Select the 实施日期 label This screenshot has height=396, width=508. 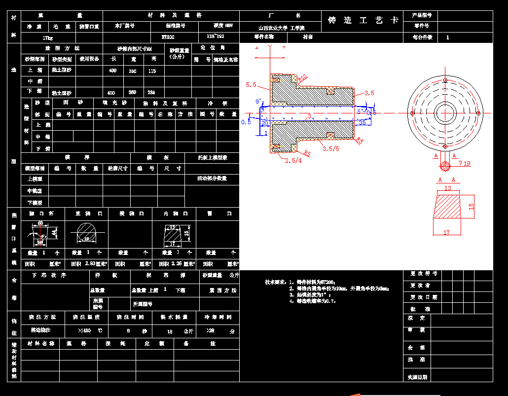pos(417,377)
